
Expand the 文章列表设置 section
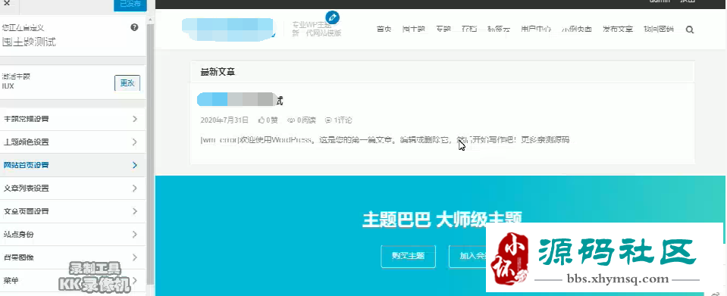[74, 188]
